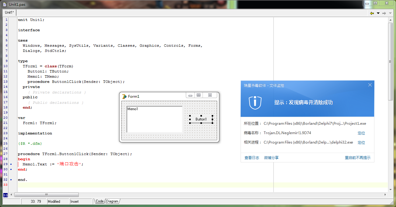Click 'Dialogs, StdCtrls;' in uses clause
Viewport: 396px width, 207px height.
tap(44, 51)
